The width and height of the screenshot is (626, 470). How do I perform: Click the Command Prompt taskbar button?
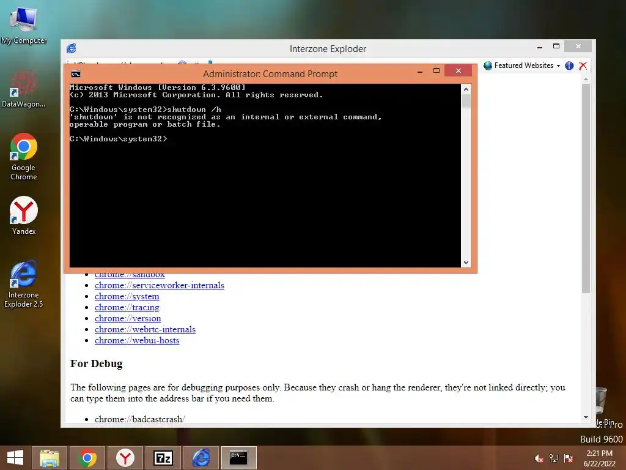[239, 458]
